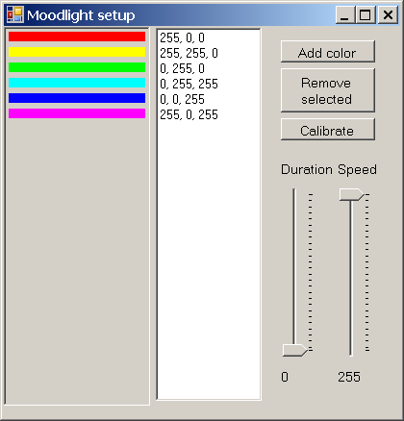Select list entry 0, 0, 255
Viewport: 404px width, 421px height.
(x=209, y=99)
